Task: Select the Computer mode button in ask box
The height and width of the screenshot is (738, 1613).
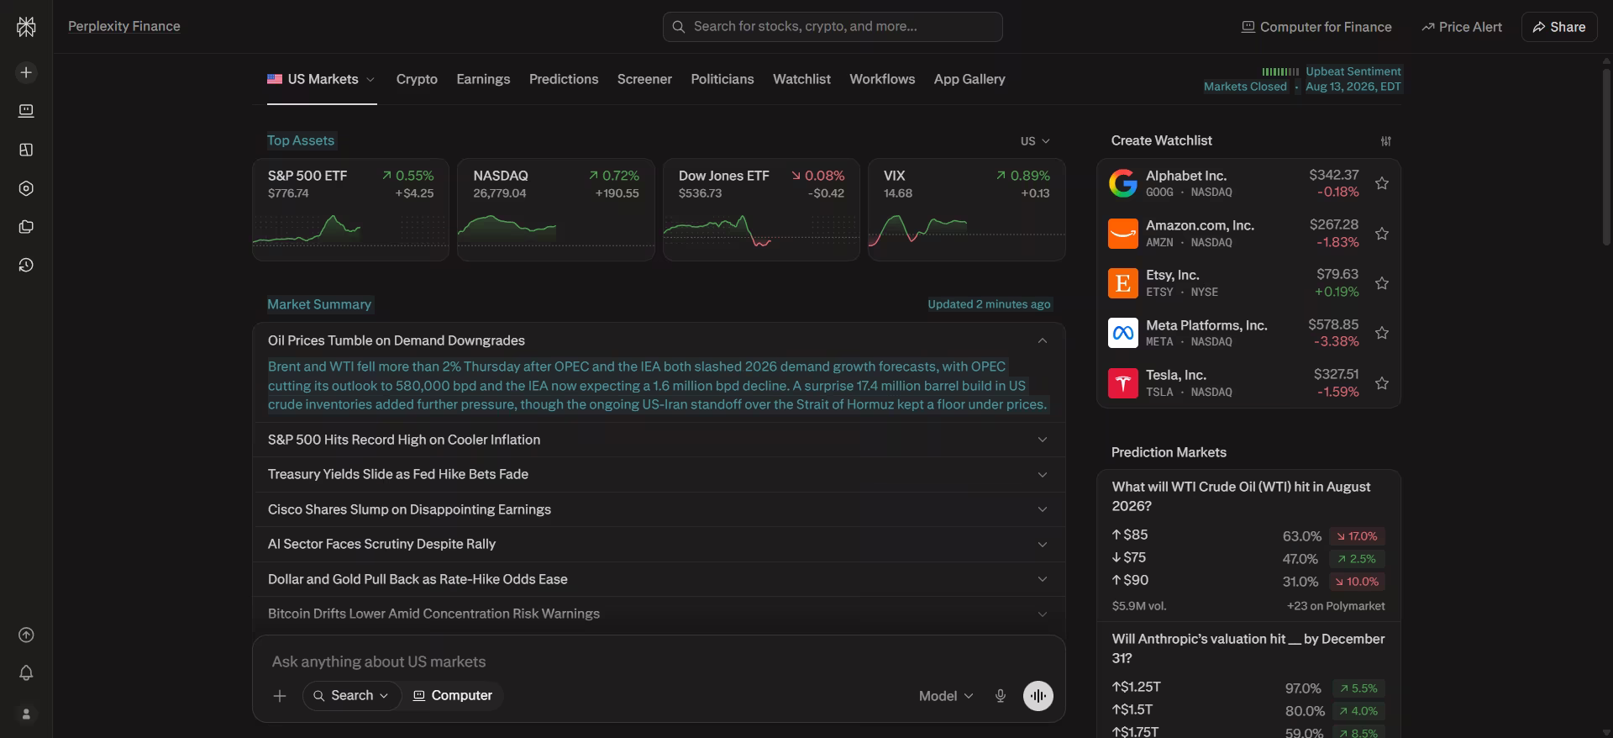Action: point(453,696)
